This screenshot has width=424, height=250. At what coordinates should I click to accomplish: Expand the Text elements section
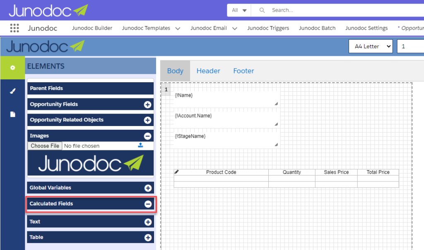pyautogui.click(x=148, y=222)
